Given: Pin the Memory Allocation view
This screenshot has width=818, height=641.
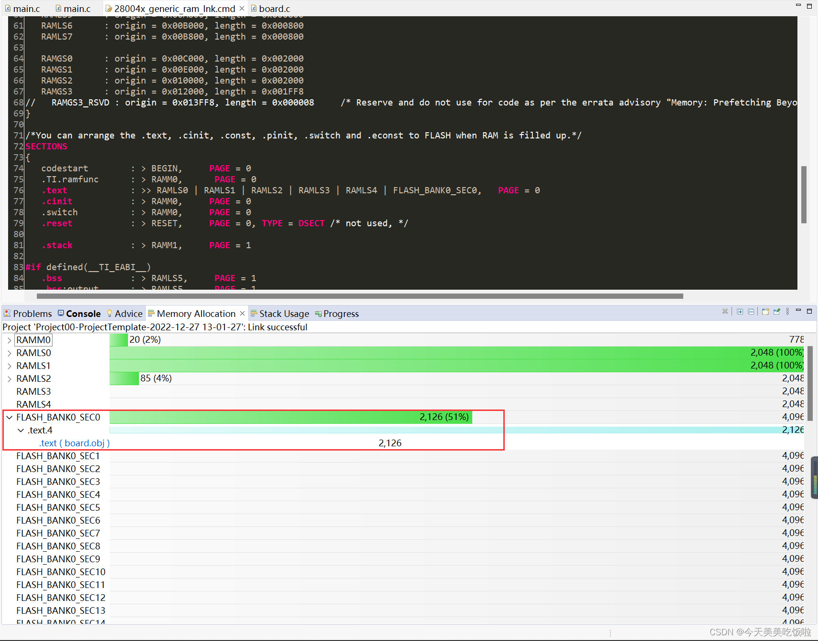Looking at the screenshot, I should click(776, 311).
